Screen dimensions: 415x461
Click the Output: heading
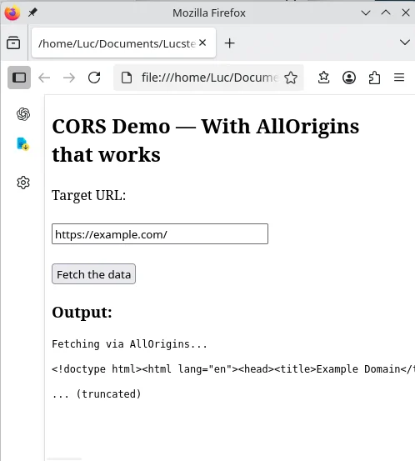pyautogui.click(x=82, y=313)
